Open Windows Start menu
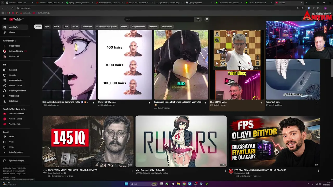Image resolution: width=333 pixels, height=187 pixels. click(x=126, y=184)
